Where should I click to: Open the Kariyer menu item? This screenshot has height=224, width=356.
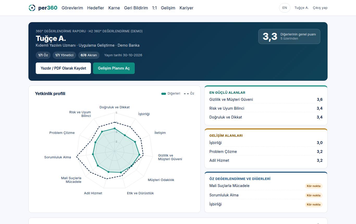coord(186,8)
